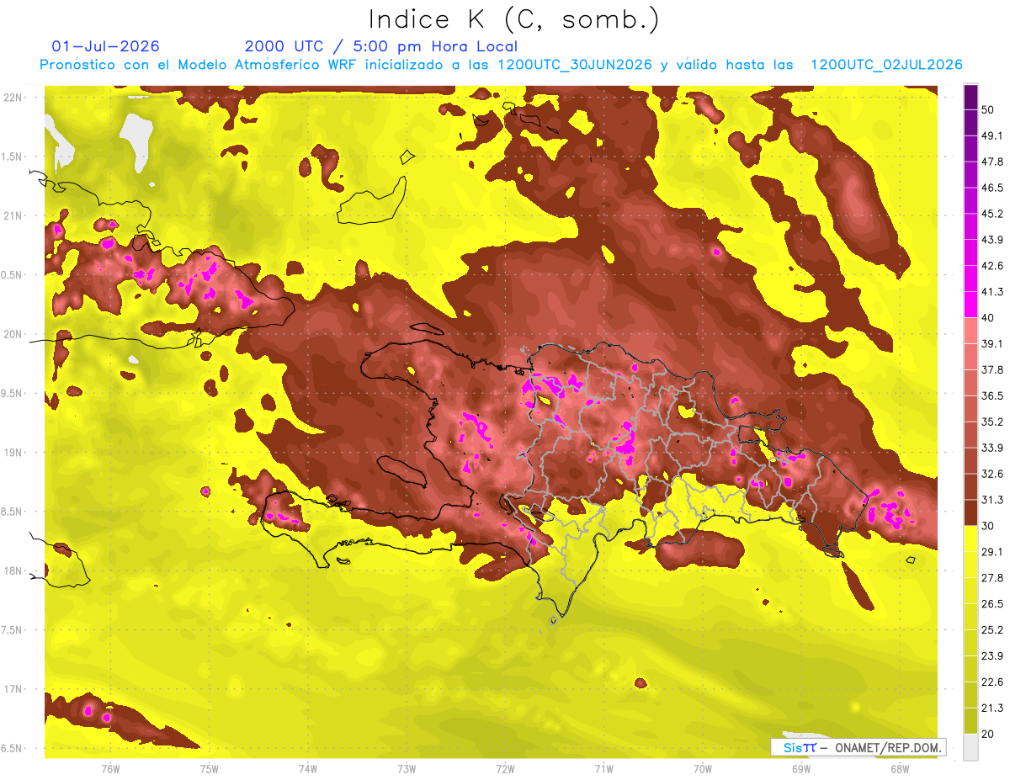Screen dimensions: 1010x780
Task: Click the "68W" longitude axis label
Action: [x=899, y=768]
